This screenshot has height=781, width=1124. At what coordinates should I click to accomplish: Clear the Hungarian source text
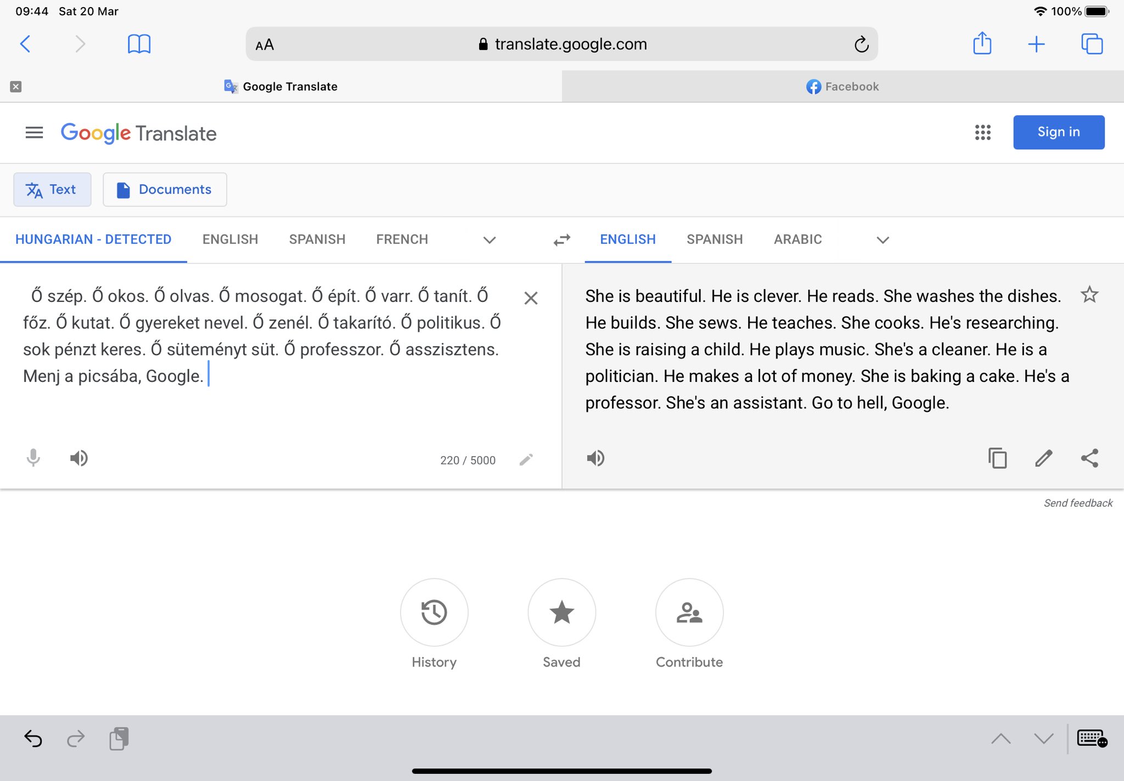(x=530, y=298)
